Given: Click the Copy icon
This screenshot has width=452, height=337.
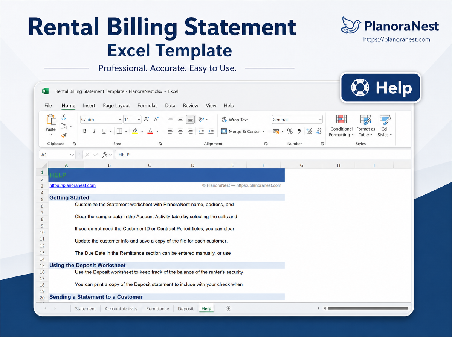Looking at the screenshot, I should (64, 126).
